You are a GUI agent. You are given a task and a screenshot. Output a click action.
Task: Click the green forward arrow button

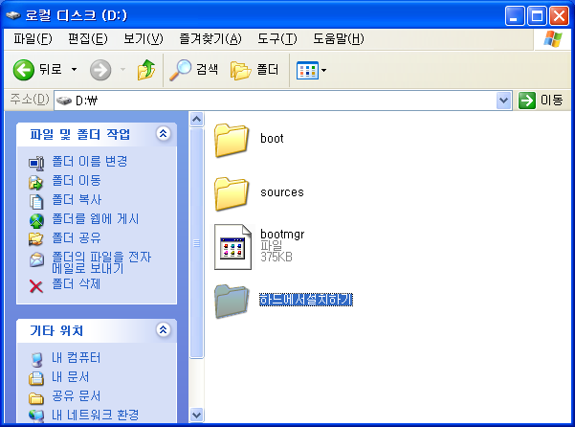click(100, 70)
